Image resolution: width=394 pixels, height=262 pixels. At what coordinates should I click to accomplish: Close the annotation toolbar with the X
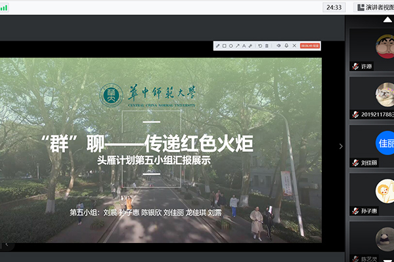294,46
